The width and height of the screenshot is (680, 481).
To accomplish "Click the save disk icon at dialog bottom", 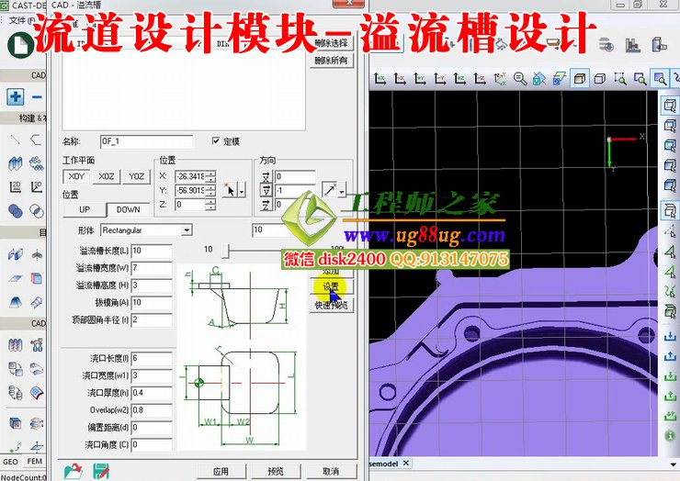I will point(100,471).
